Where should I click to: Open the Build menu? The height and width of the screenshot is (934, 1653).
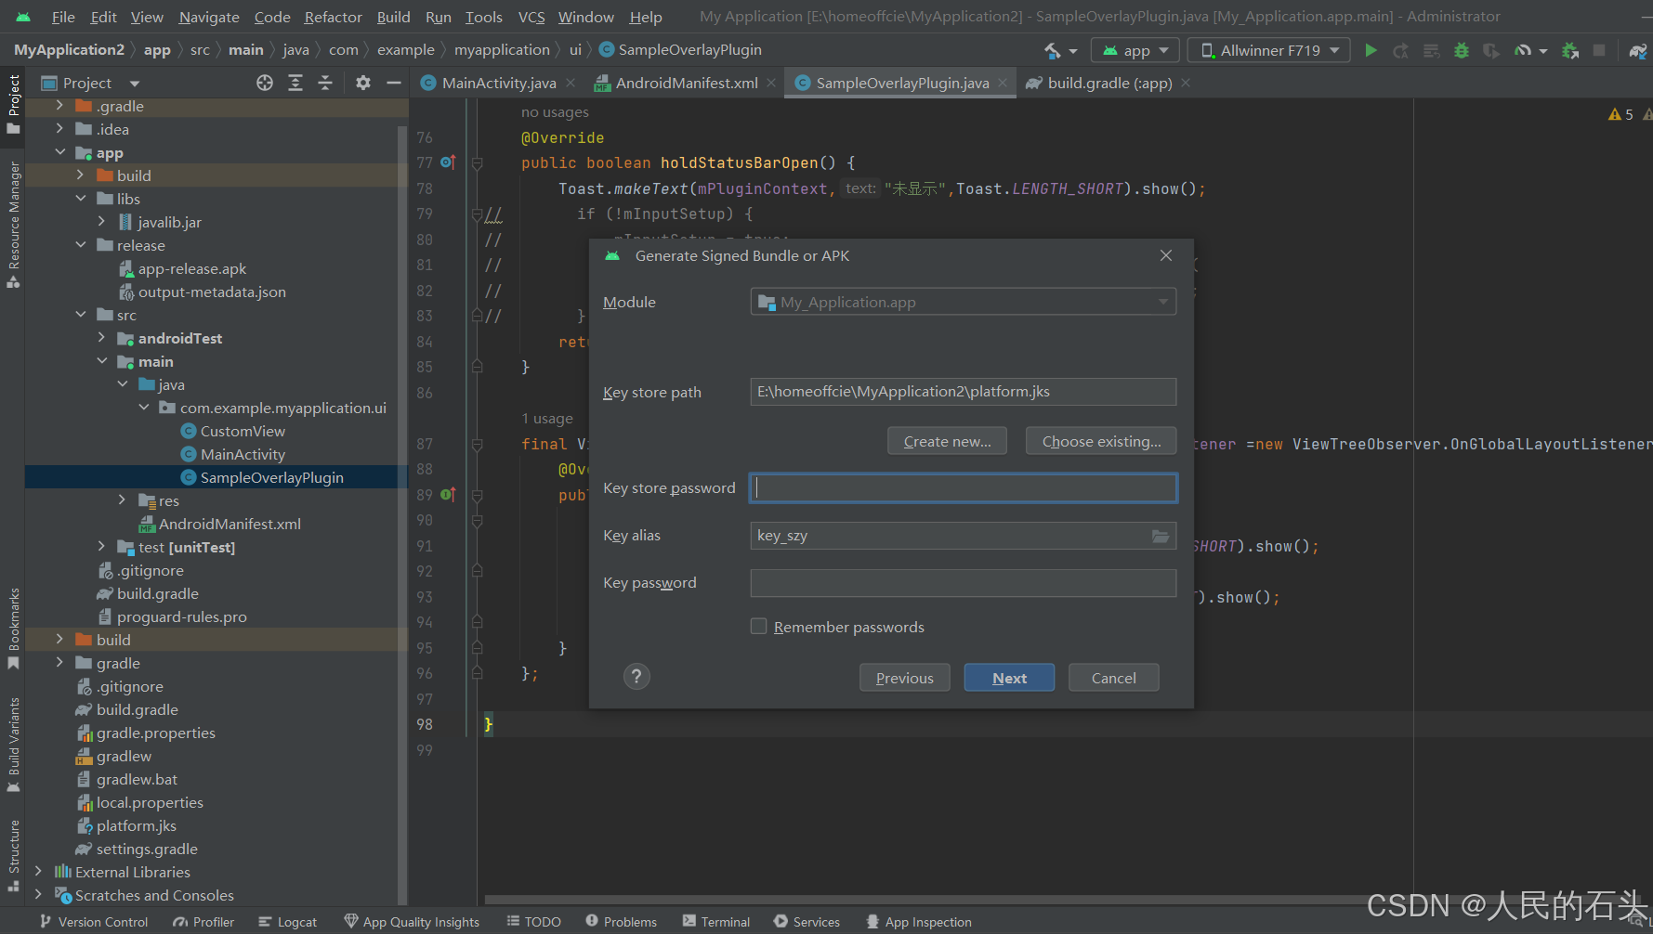tap(393, 16)
